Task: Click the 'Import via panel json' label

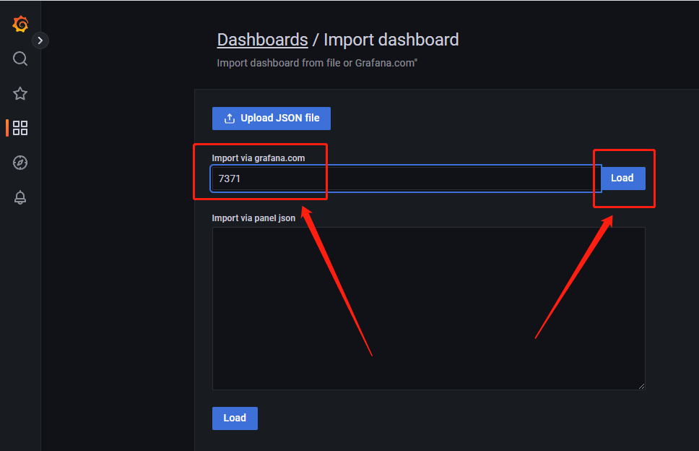Action: [253, 218]
